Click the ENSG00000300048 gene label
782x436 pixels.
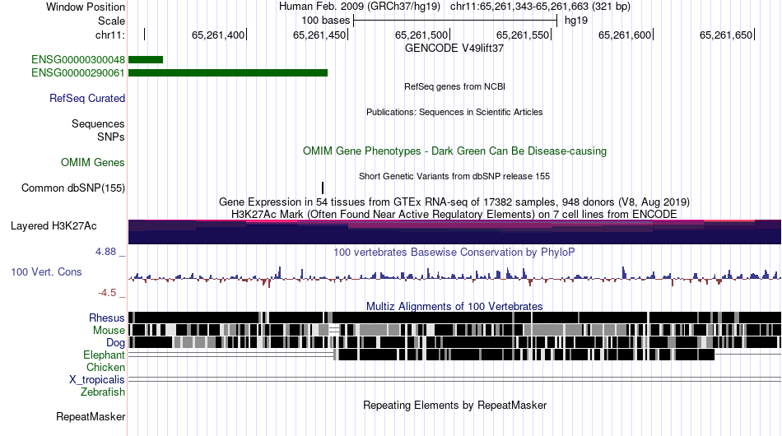point(78,60)
